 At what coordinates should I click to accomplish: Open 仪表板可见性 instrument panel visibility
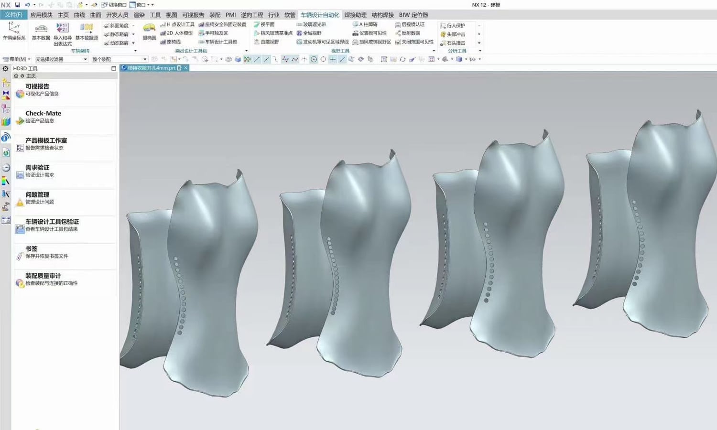pos(369,33)
